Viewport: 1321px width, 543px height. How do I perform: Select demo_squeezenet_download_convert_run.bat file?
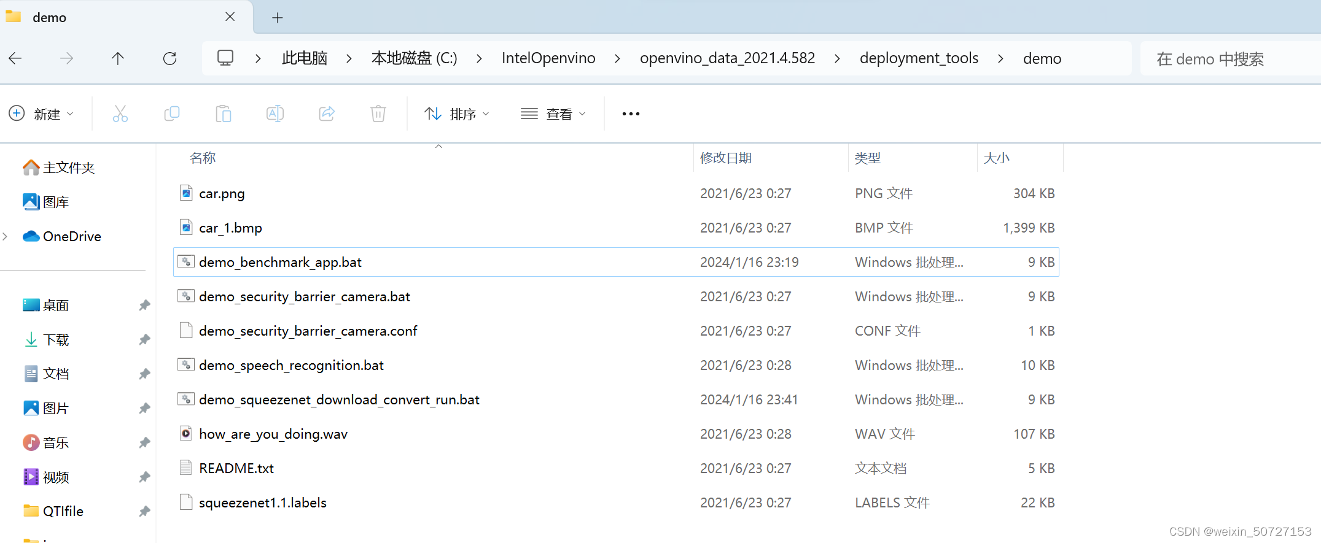(x=616, y=399)
